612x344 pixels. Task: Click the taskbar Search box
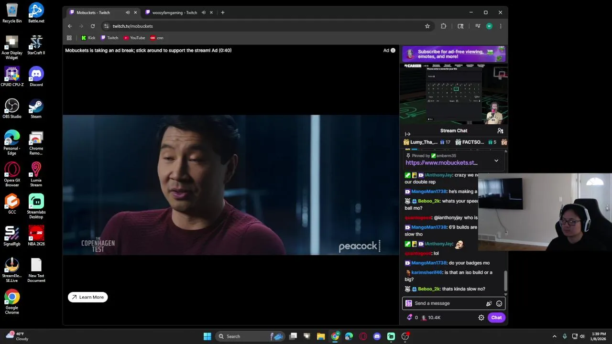click(250, 336)
